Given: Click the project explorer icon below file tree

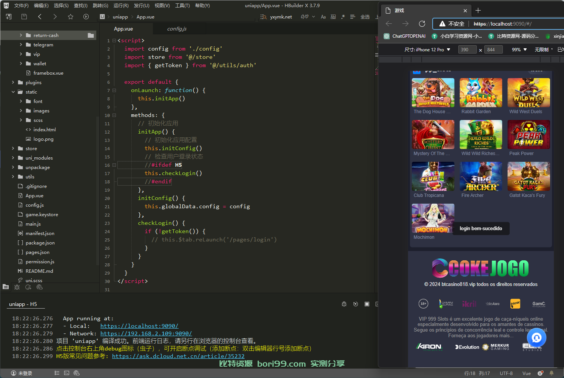Looking at the screenshot, I should (6, 287).
